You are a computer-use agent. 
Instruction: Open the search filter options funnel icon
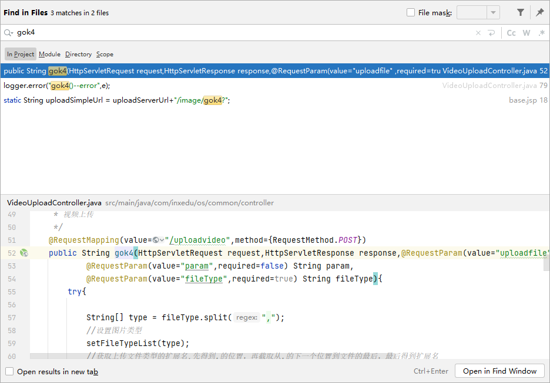coord(521,12)
